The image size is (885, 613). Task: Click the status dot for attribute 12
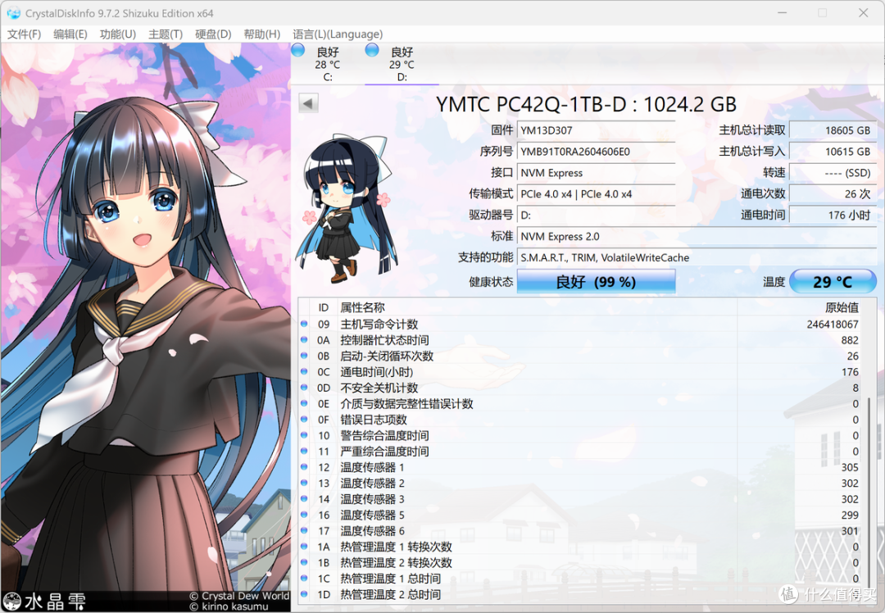(x=304, y=467)
